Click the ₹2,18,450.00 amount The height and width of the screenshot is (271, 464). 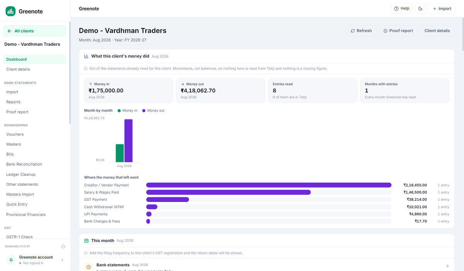[415, 185]
